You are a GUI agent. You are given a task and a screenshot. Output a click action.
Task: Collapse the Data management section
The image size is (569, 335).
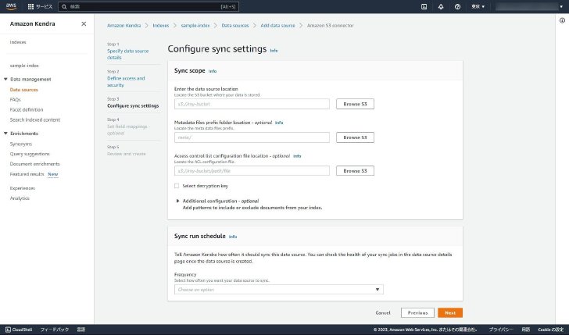tap(5, 79)
